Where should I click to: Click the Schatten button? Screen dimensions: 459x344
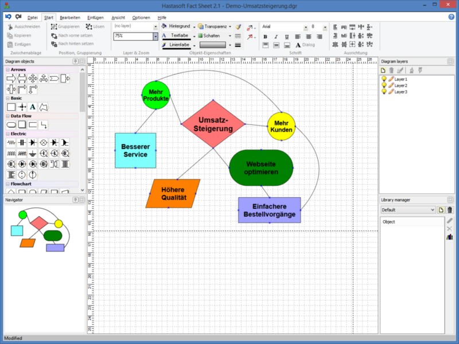coord(212,36)
